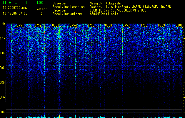Click the 0.9 frequency axis label
Viewport: 185px width, 118px height.
pos(2,68)
